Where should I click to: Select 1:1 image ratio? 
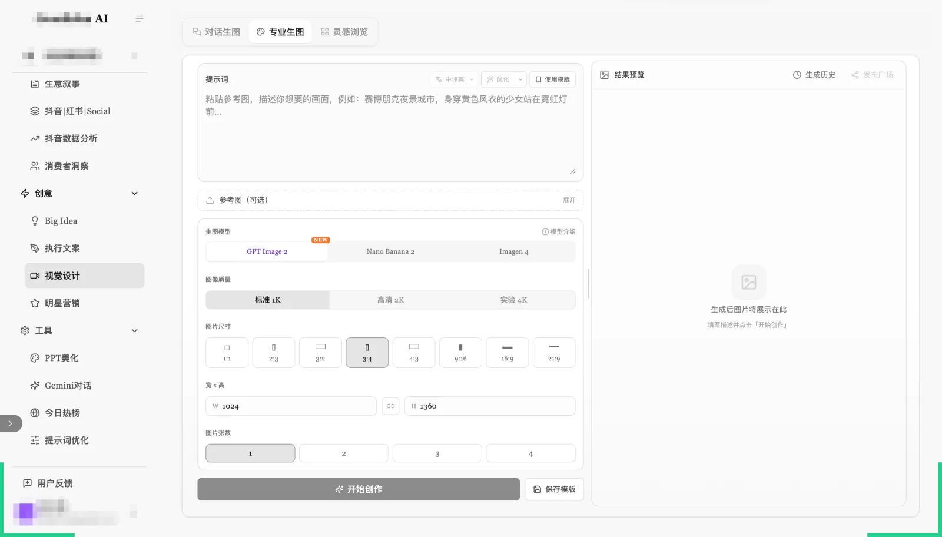pos(227,353)
